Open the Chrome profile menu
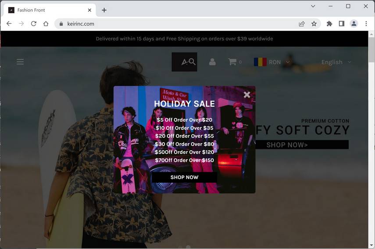The width and height of the screenshot is (375, 249). 354,23
